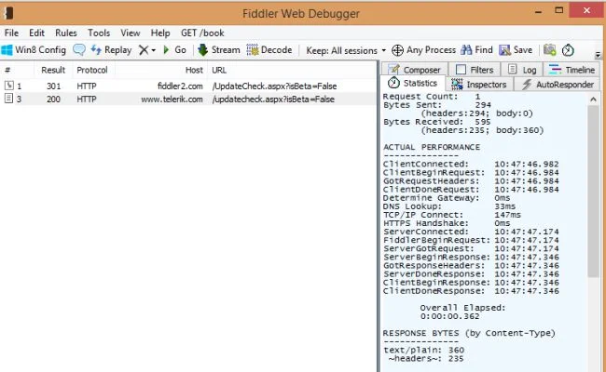The image size is (606, 372).
Task: Open the Edit menu
Action: click(36, 33)
